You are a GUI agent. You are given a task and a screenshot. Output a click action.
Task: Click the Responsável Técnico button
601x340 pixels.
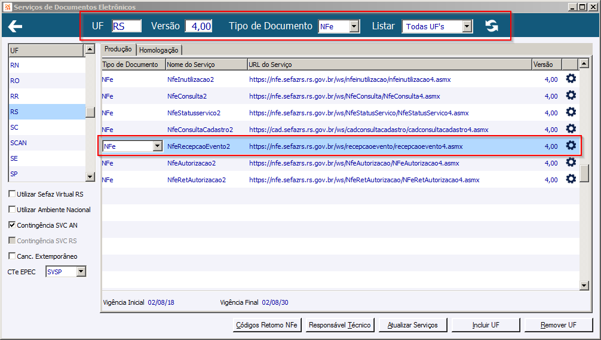(339, 325)
